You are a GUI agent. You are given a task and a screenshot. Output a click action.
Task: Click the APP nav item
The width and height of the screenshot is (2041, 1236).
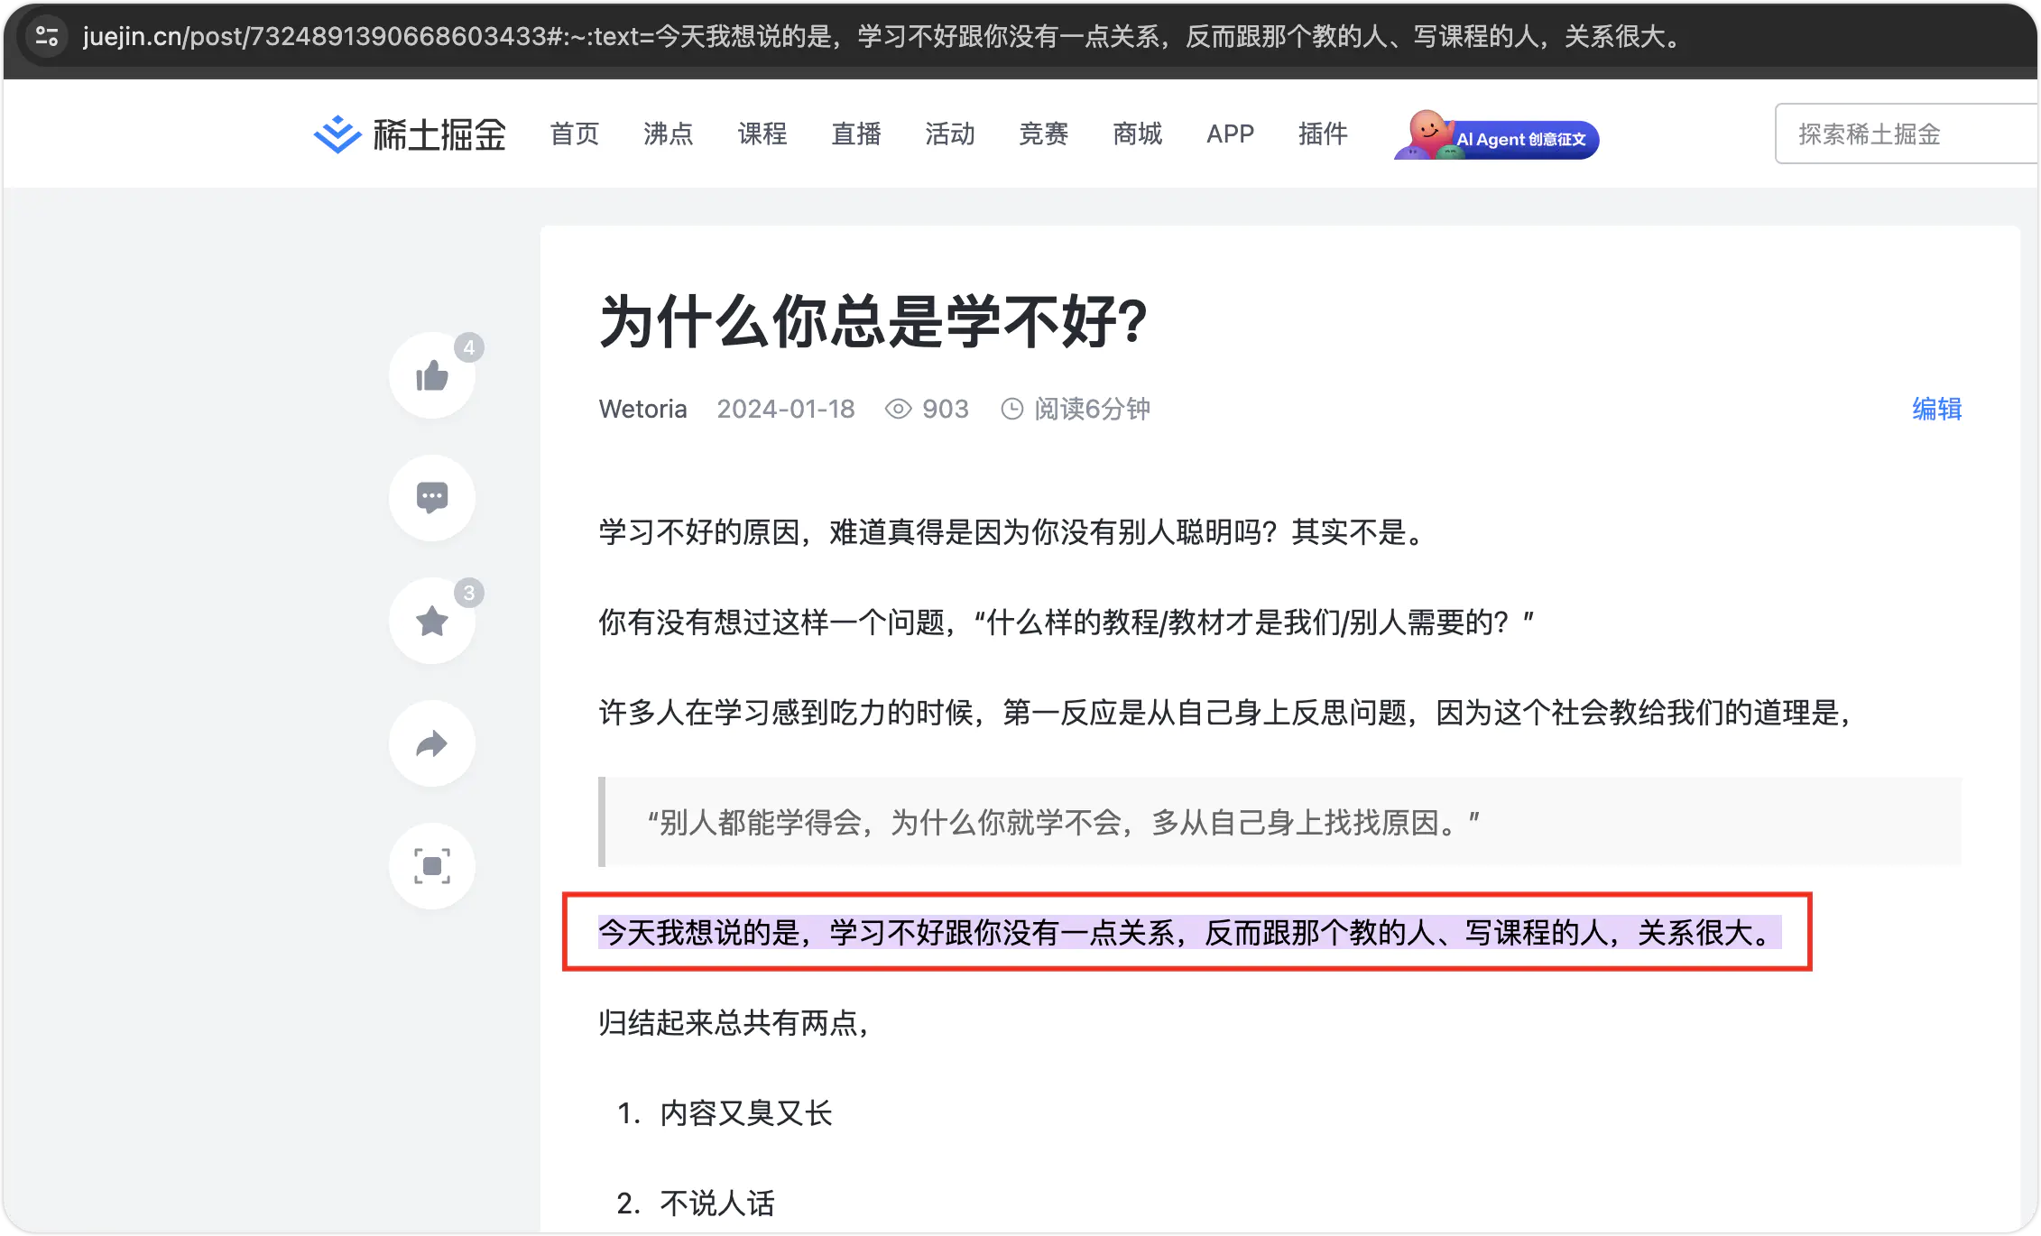[x=1230, y=134]
